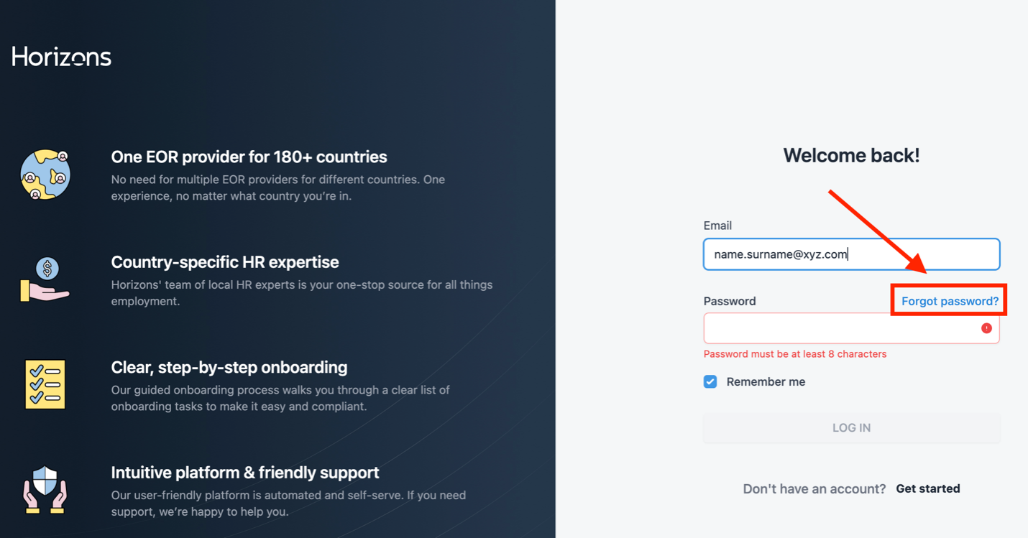Viewport: 1028px width, 538px height.
Task: Click the "Country-specific HR expertise" heading
Action: click(x=225, y=262)
